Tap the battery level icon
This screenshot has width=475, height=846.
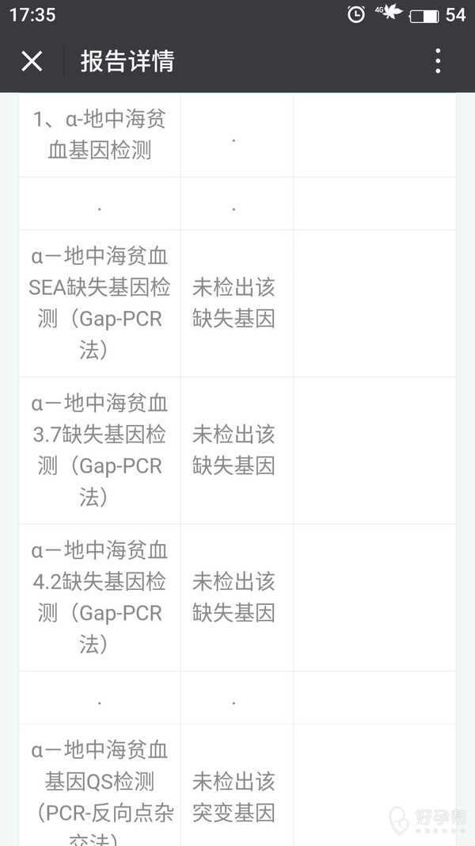[424, 15]
